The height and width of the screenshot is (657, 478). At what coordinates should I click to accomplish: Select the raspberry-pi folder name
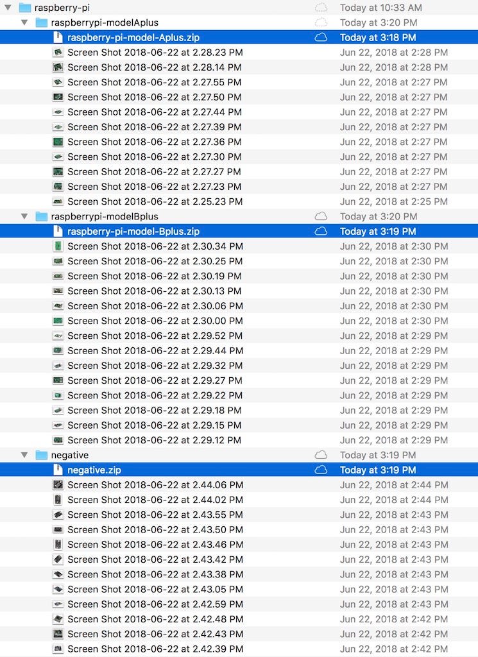[62, 8]
